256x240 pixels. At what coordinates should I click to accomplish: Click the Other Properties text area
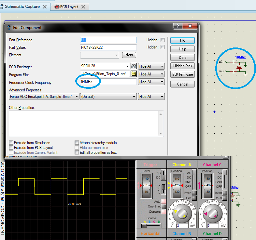tap(86, 124)
